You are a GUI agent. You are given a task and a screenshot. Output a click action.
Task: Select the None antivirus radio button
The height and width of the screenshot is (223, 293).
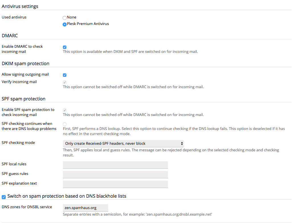click(x=64, y=17)
